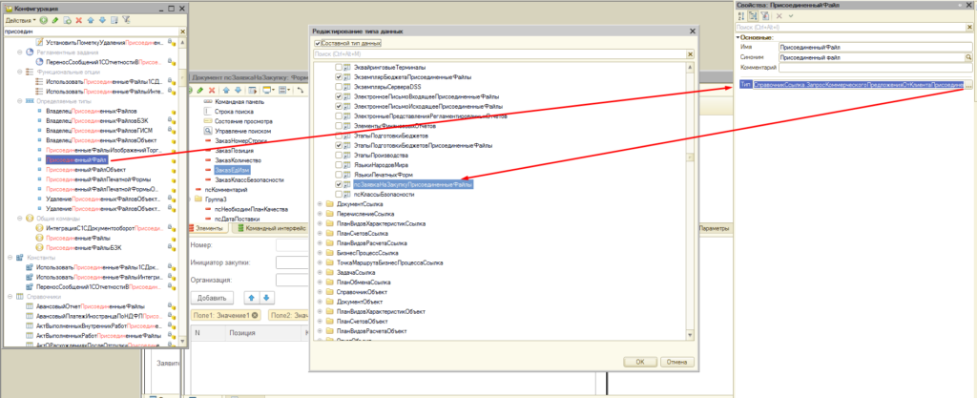Screen dimensions: 977x398
Task: Select the highlighted ПрисоединенныйФайл defined type
Action: (x=76, y=160)
